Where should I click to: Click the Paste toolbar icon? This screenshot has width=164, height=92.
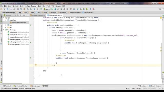coord(24,9)
